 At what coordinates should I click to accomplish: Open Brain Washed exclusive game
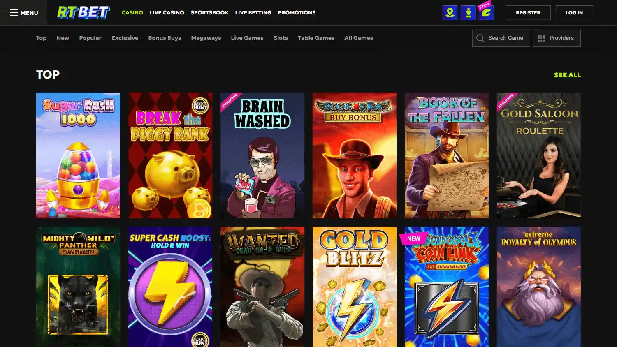click(262, 155)
